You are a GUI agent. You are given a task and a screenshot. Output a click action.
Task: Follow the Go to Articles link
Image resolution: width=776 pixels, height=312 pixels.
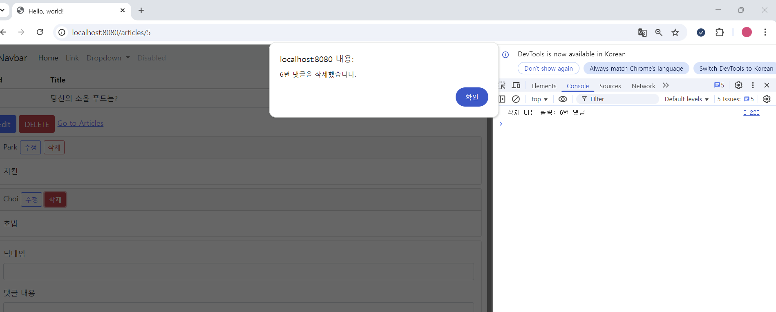[x=80, y=123]
